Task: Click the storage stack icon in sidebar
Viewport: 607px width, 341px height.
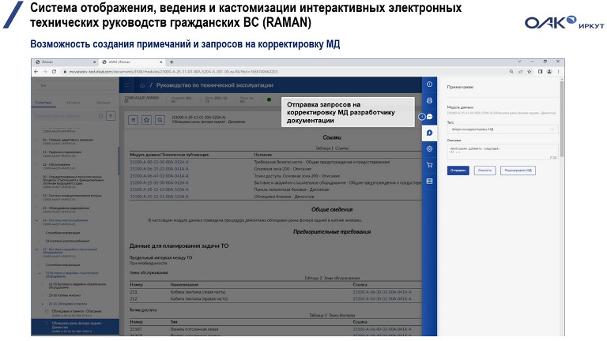Action: (429, 182)
